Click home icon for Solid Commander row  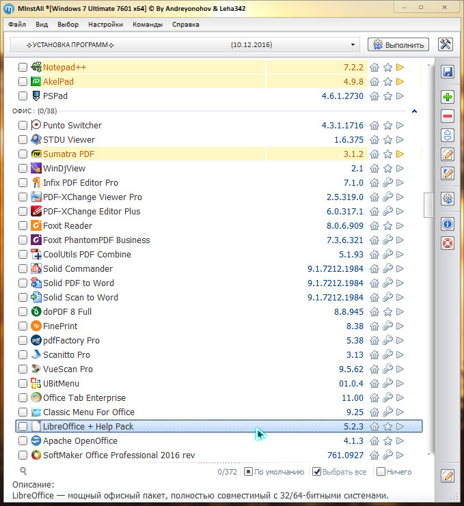(374, 268)
